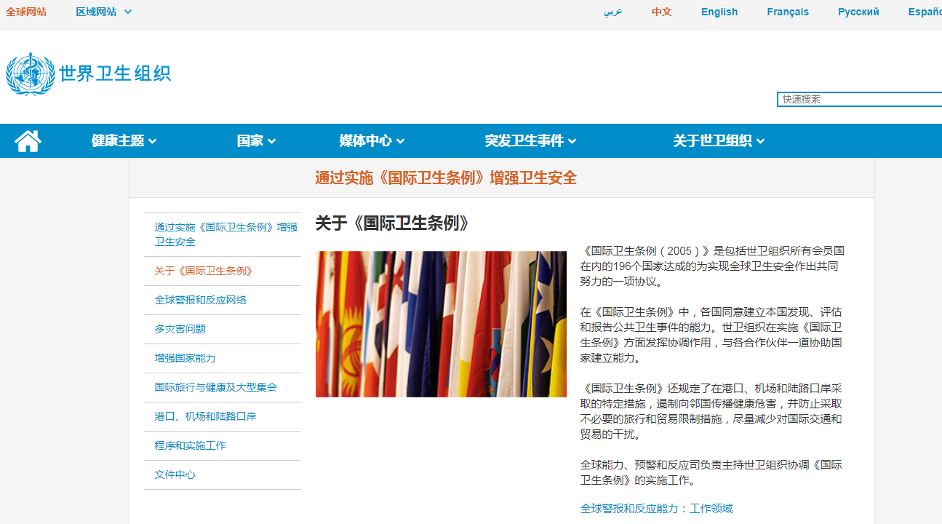The image size is (942, 524).
Task: Click the home icon in the navigation bar
Action: [x=28, y=140]
